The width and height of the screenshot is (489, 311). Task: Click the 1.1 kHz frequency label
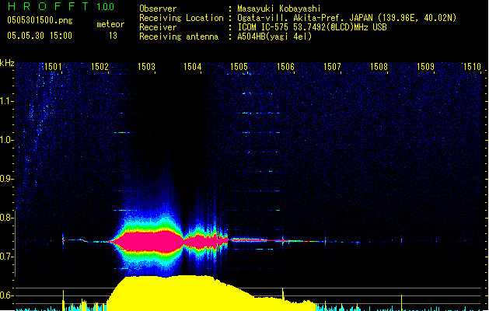tap(7, 101)
